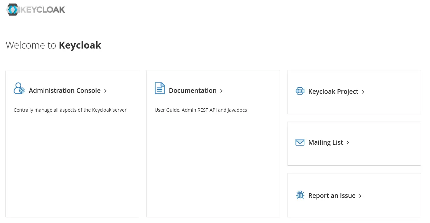Expand the Mailing List chevron arrow
The width and height of the screenshot is (430, 223).
pyautogui.click(x=347, y=143)
